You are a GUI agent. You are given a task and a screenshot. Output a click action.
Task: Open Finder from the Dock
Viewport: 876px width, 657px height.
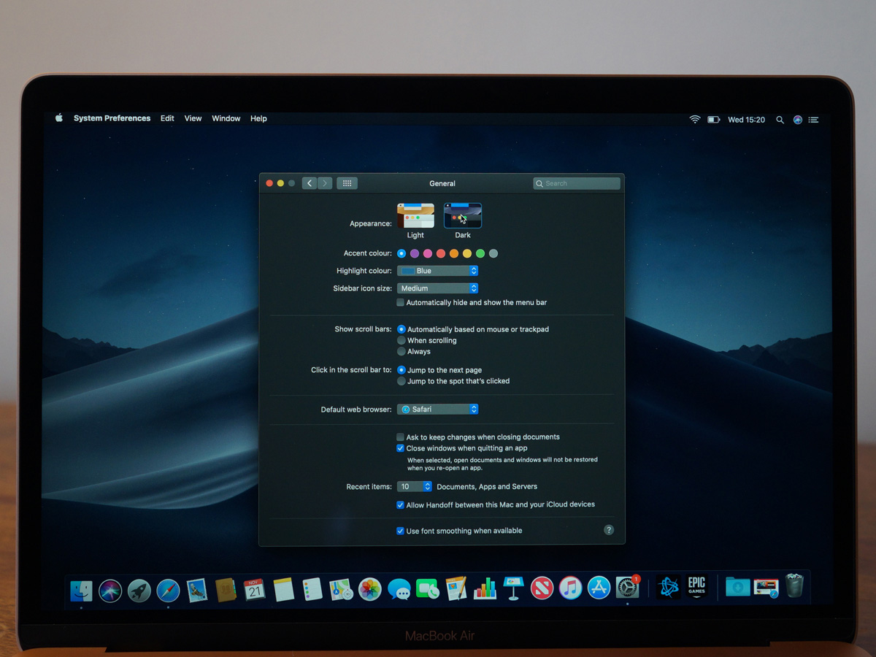point(81,591)
